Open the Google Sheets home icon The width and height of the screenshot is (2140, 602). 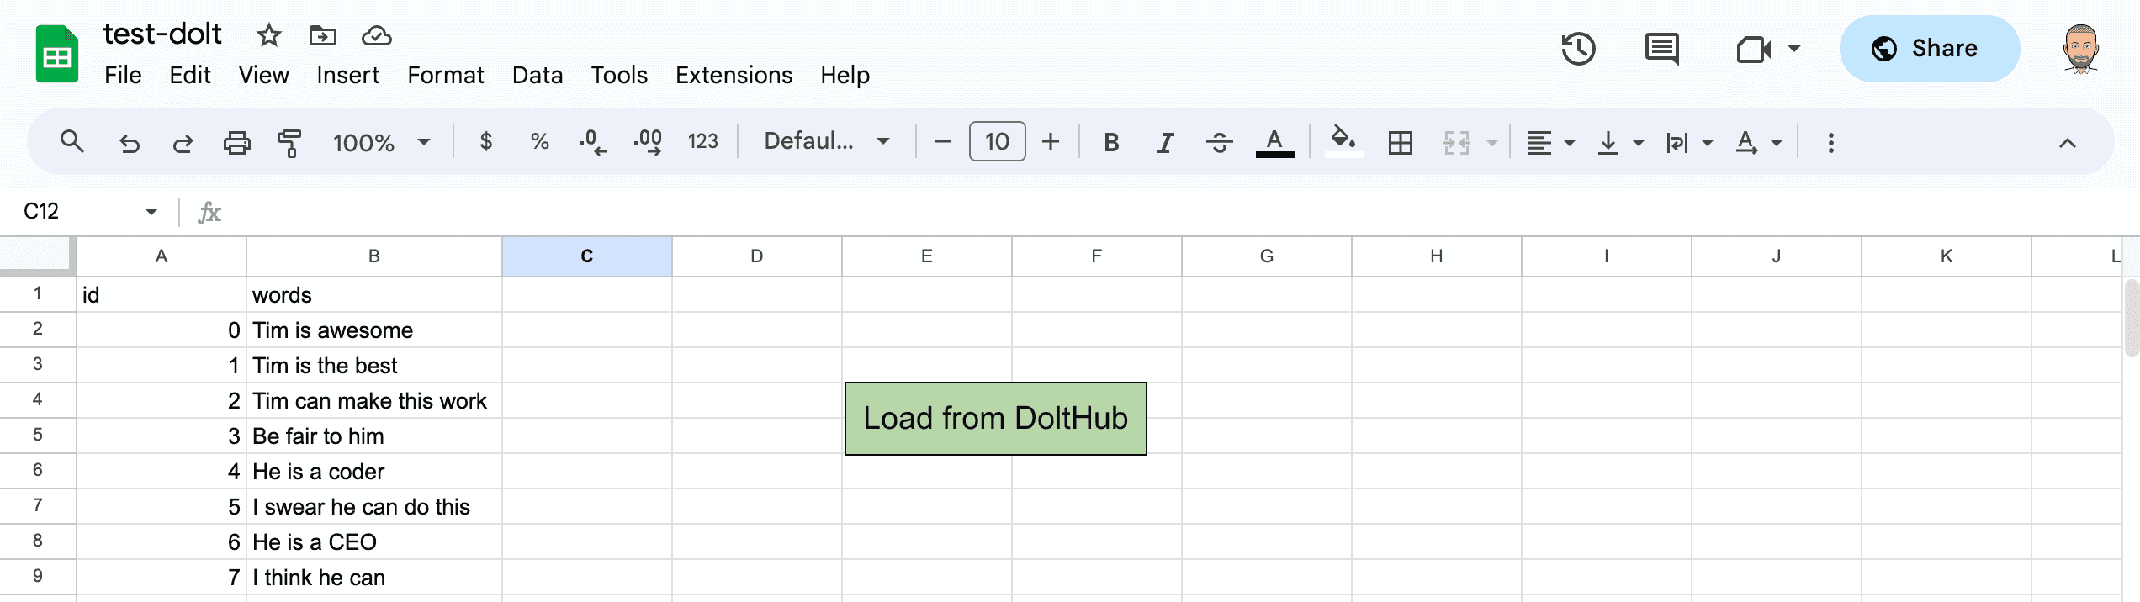(x=57, y=55)
